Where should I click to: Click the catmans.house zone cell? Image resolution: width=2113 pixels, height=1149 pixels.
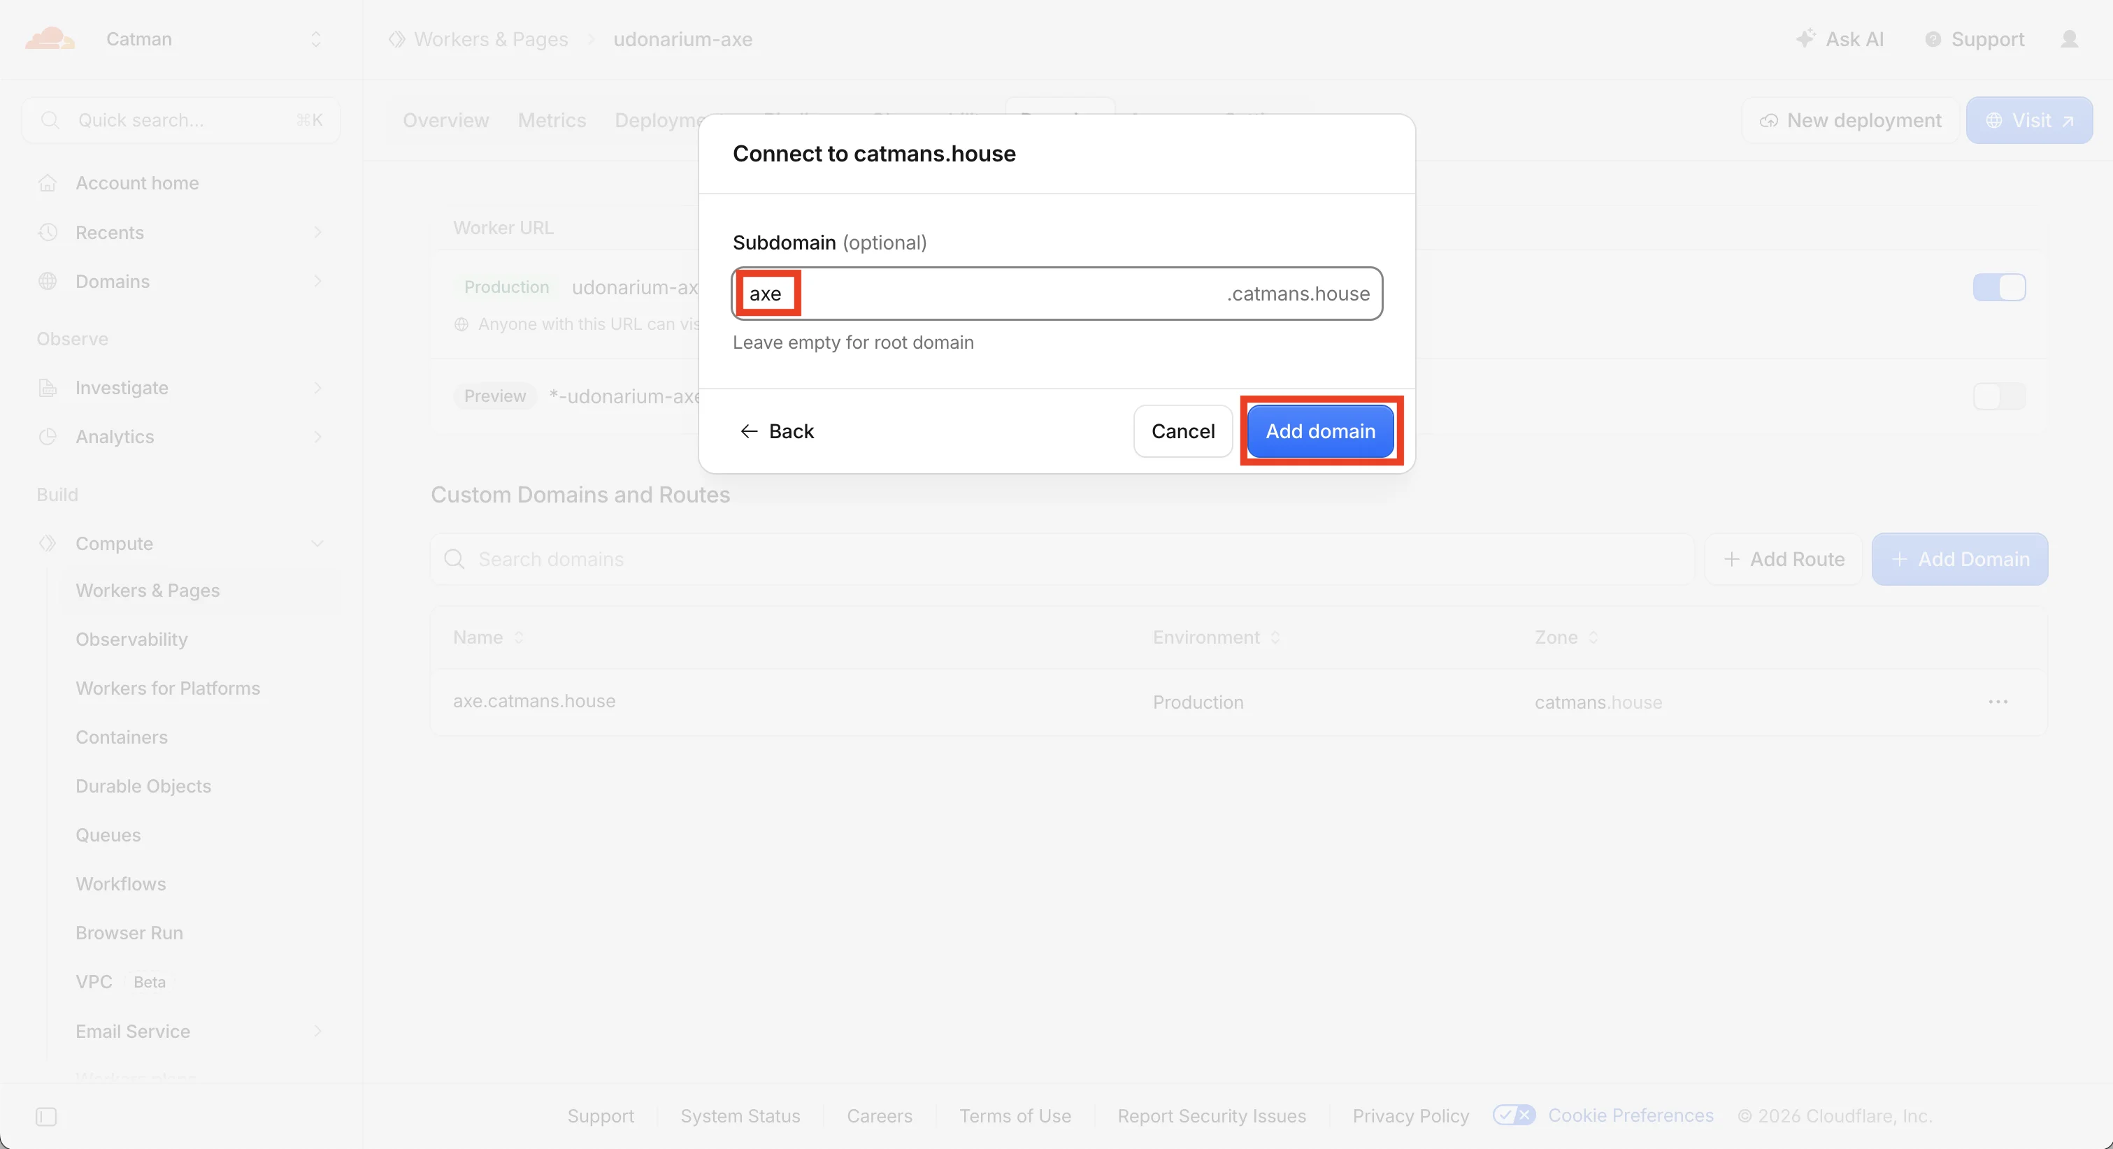pos(1598,702)
